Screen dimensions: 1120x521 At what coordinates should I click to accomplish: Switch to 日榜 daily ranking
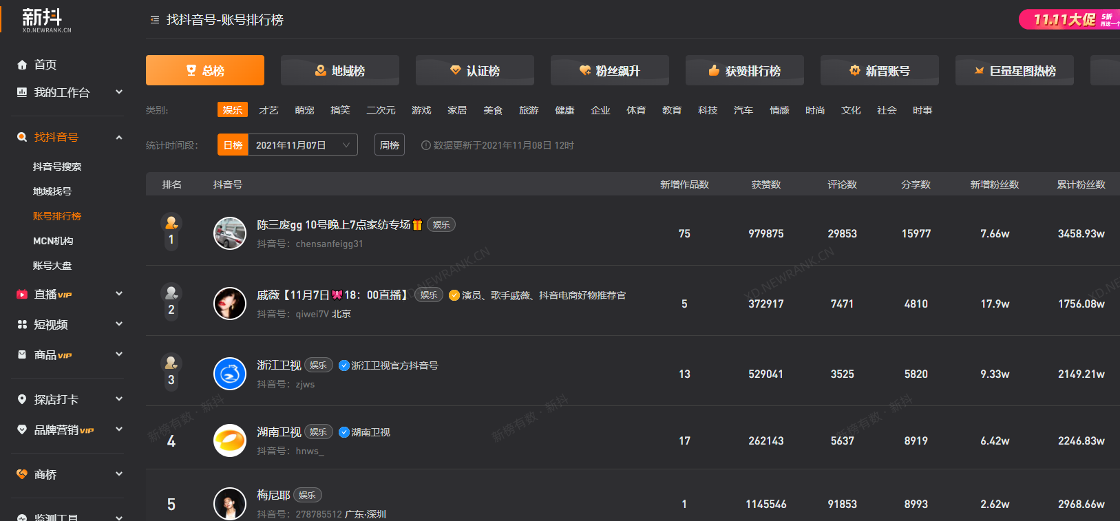pos(233,145)
